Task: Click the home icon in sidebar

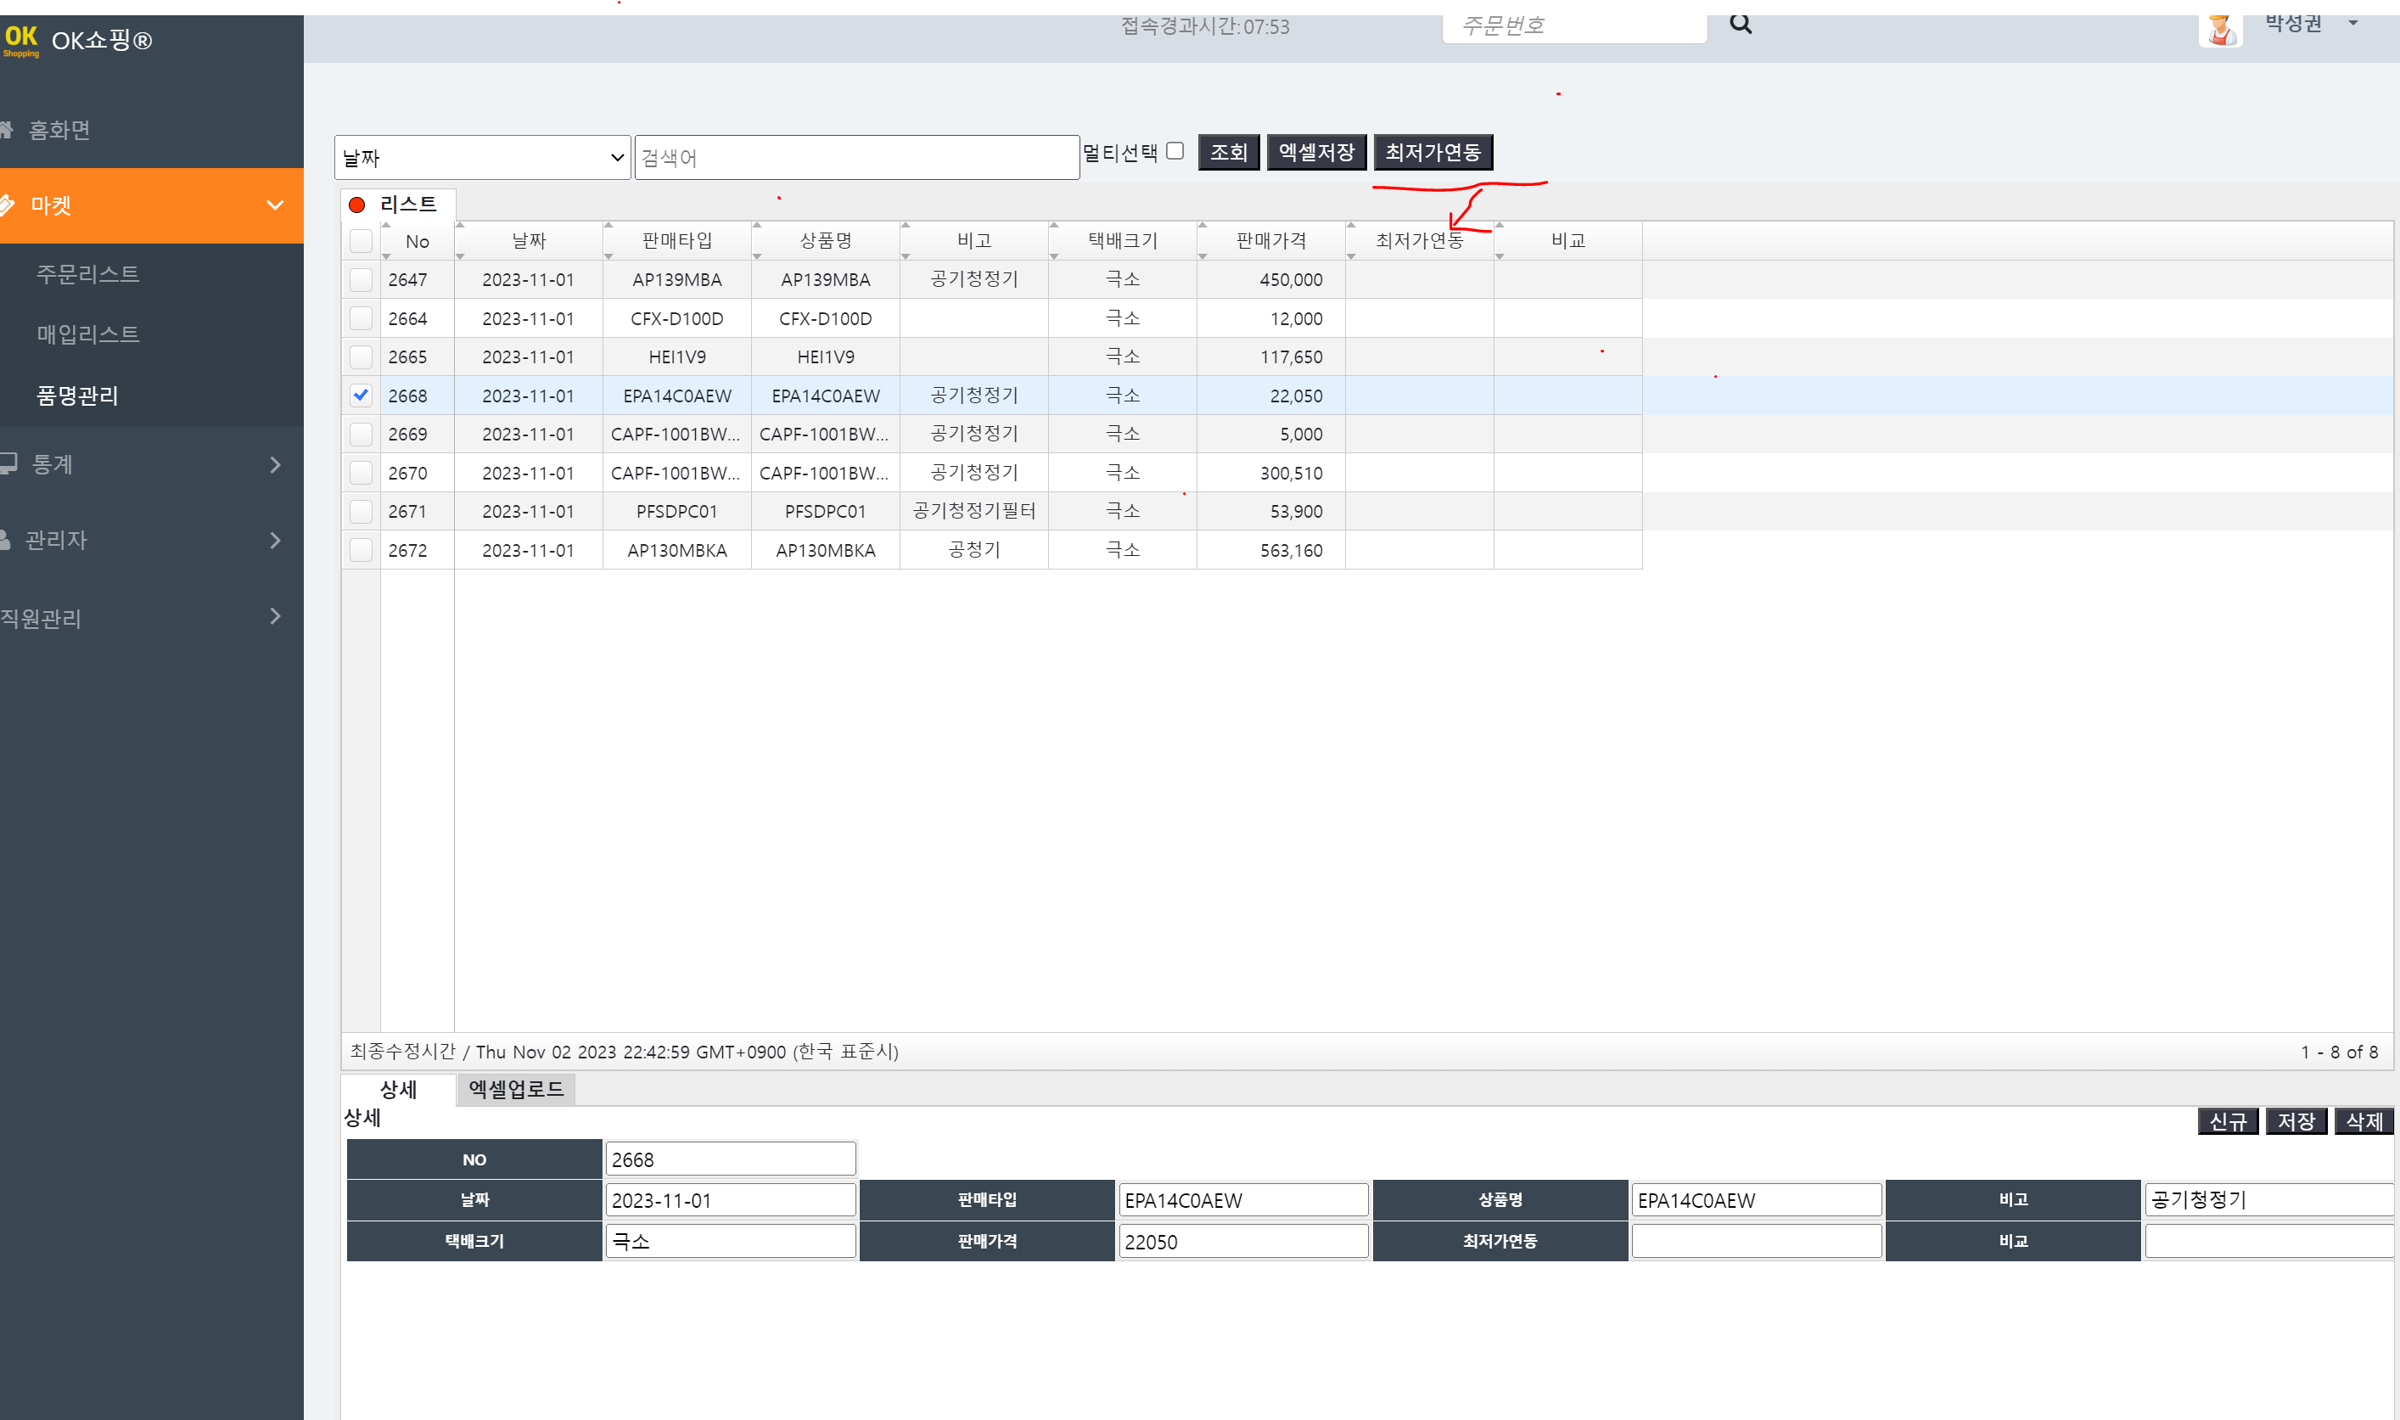Action: [7, 129]
